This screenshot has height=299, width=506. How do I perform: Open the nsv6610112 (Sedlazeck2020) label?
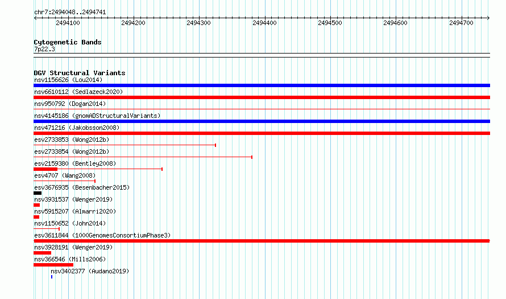[78, 92]
